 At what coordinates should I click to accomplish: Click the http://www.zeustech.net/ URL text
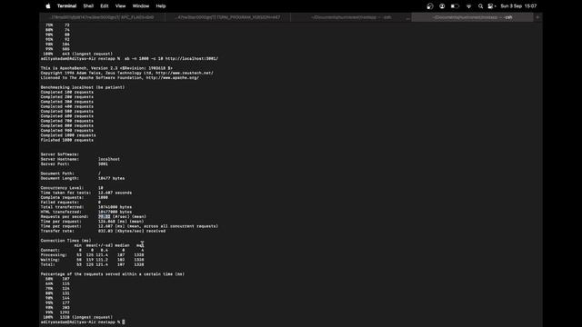185,73
